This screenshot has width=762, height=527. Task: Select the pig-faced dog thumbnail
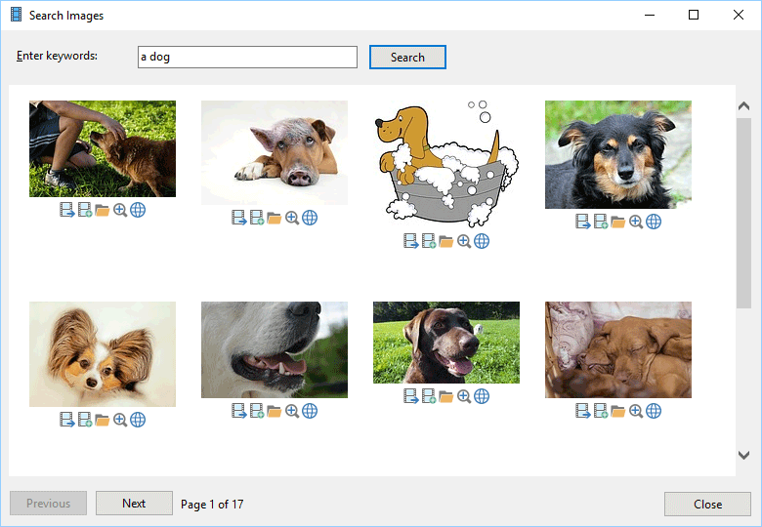point(275,153)
